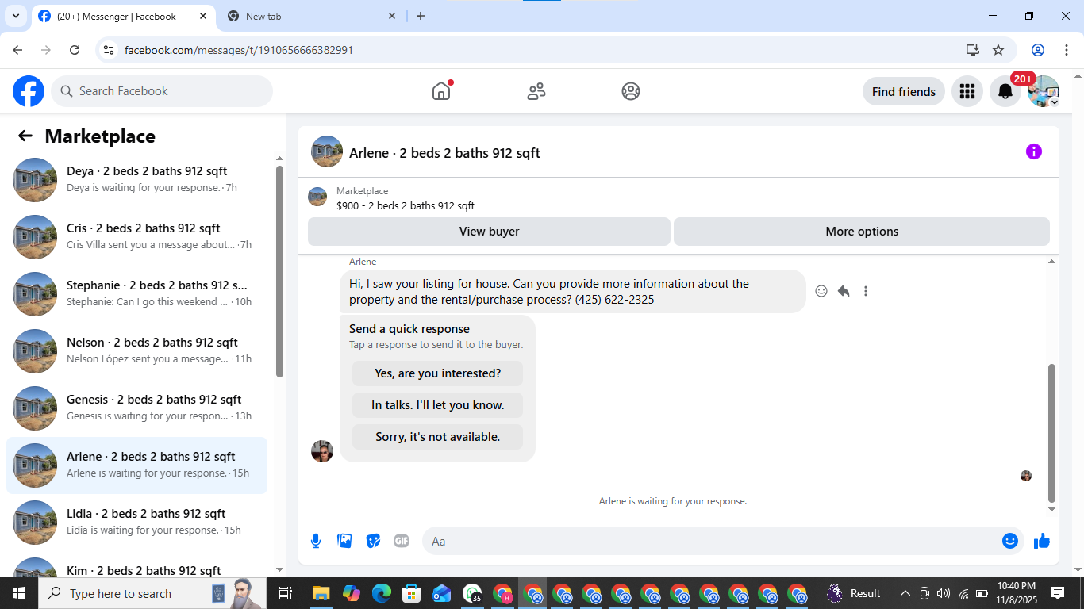Send quick response "Sorry, it's not available."
This screenshot has width=1084, height=609.
click(438, 437)
